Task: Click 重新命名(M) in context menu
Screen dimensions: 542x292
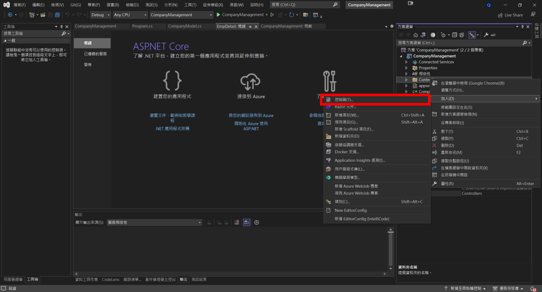Action: (485, 152)
